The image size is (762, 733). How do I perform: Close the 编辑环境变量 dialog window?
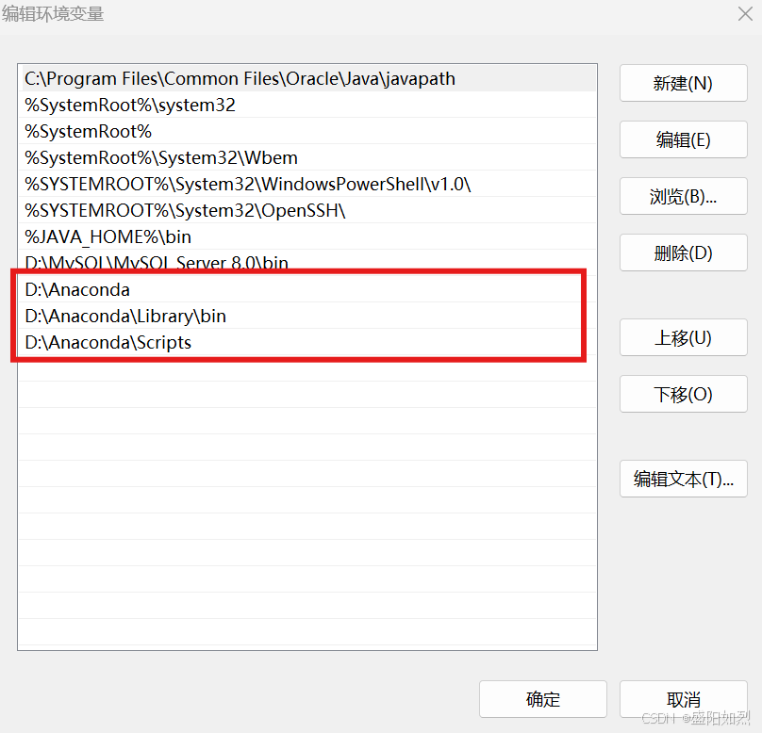(745, 13)
